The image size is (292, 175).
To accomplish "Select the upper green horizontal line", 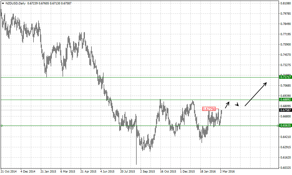I will coord(140,77).
